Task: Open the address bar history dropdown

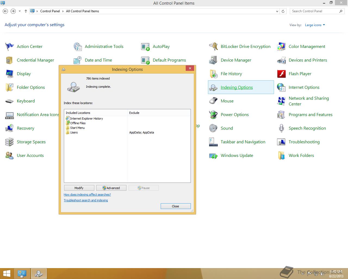Action: (277, 11)
